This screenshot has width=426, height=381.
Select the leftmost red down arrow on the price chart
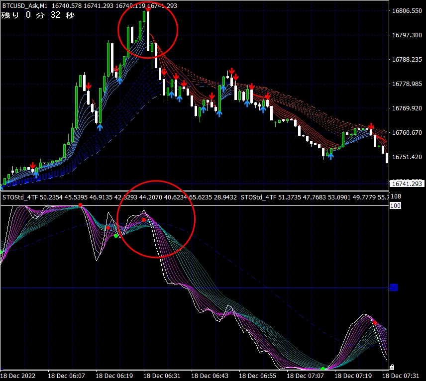[33, 165]
